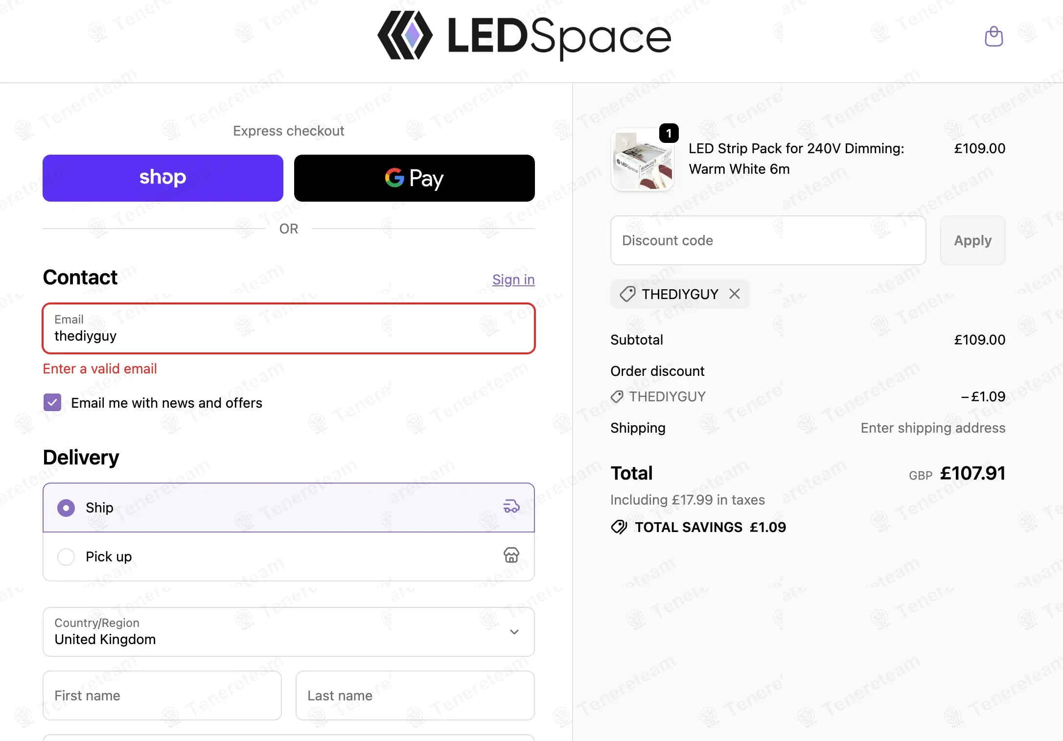Viewport: 1063px width, 741px height.
Task: Click the LEDSpace logo
Action: click(524, 36)
